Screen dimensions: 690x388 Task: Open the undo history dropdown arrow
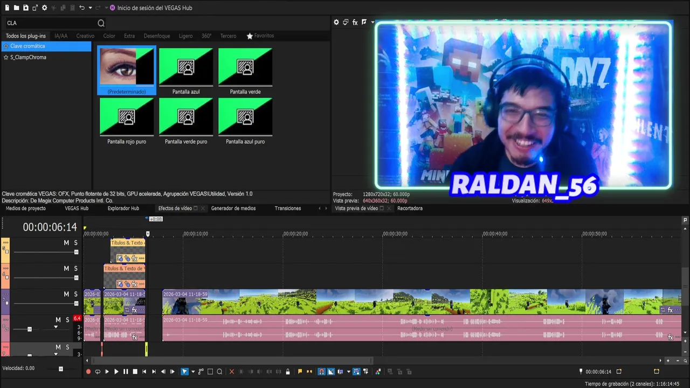[x=90, y=8]
